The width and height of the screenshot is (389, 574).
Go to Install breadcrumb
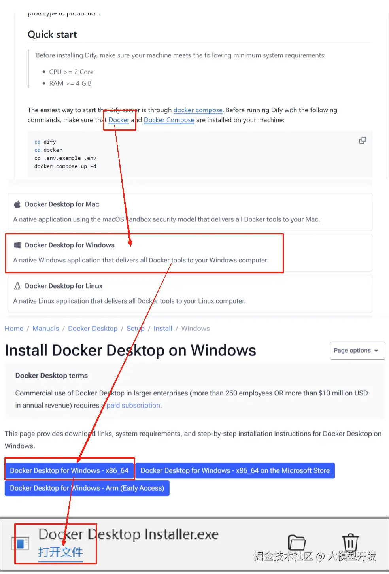pyautogui.click(x=163, y=329)
